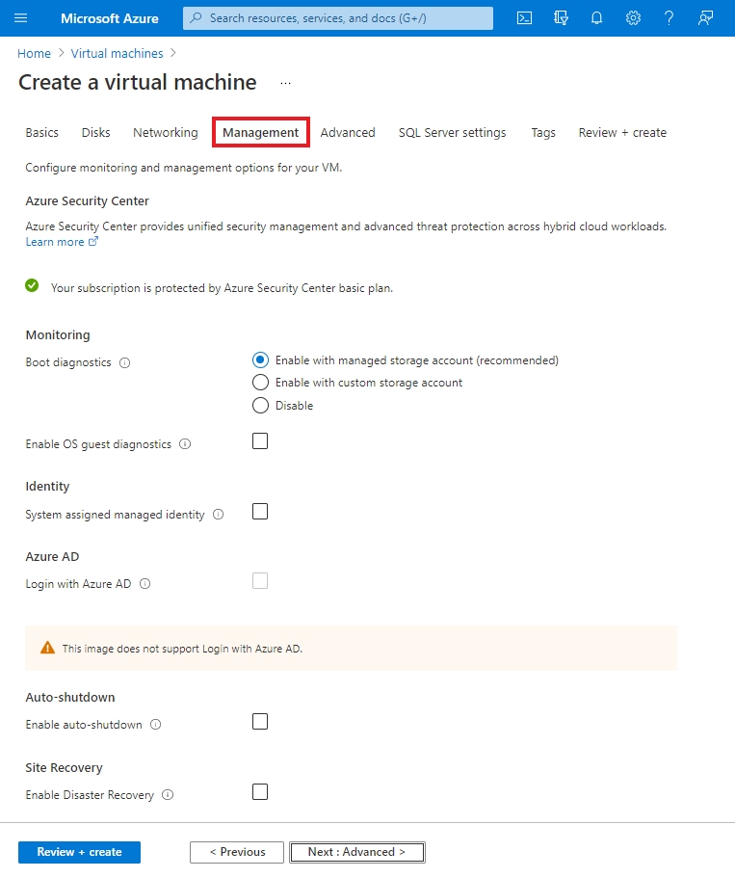Viewport: 735px width, 878px height.
Task: Open the feedback icon in header
Action: click(706, 18)
